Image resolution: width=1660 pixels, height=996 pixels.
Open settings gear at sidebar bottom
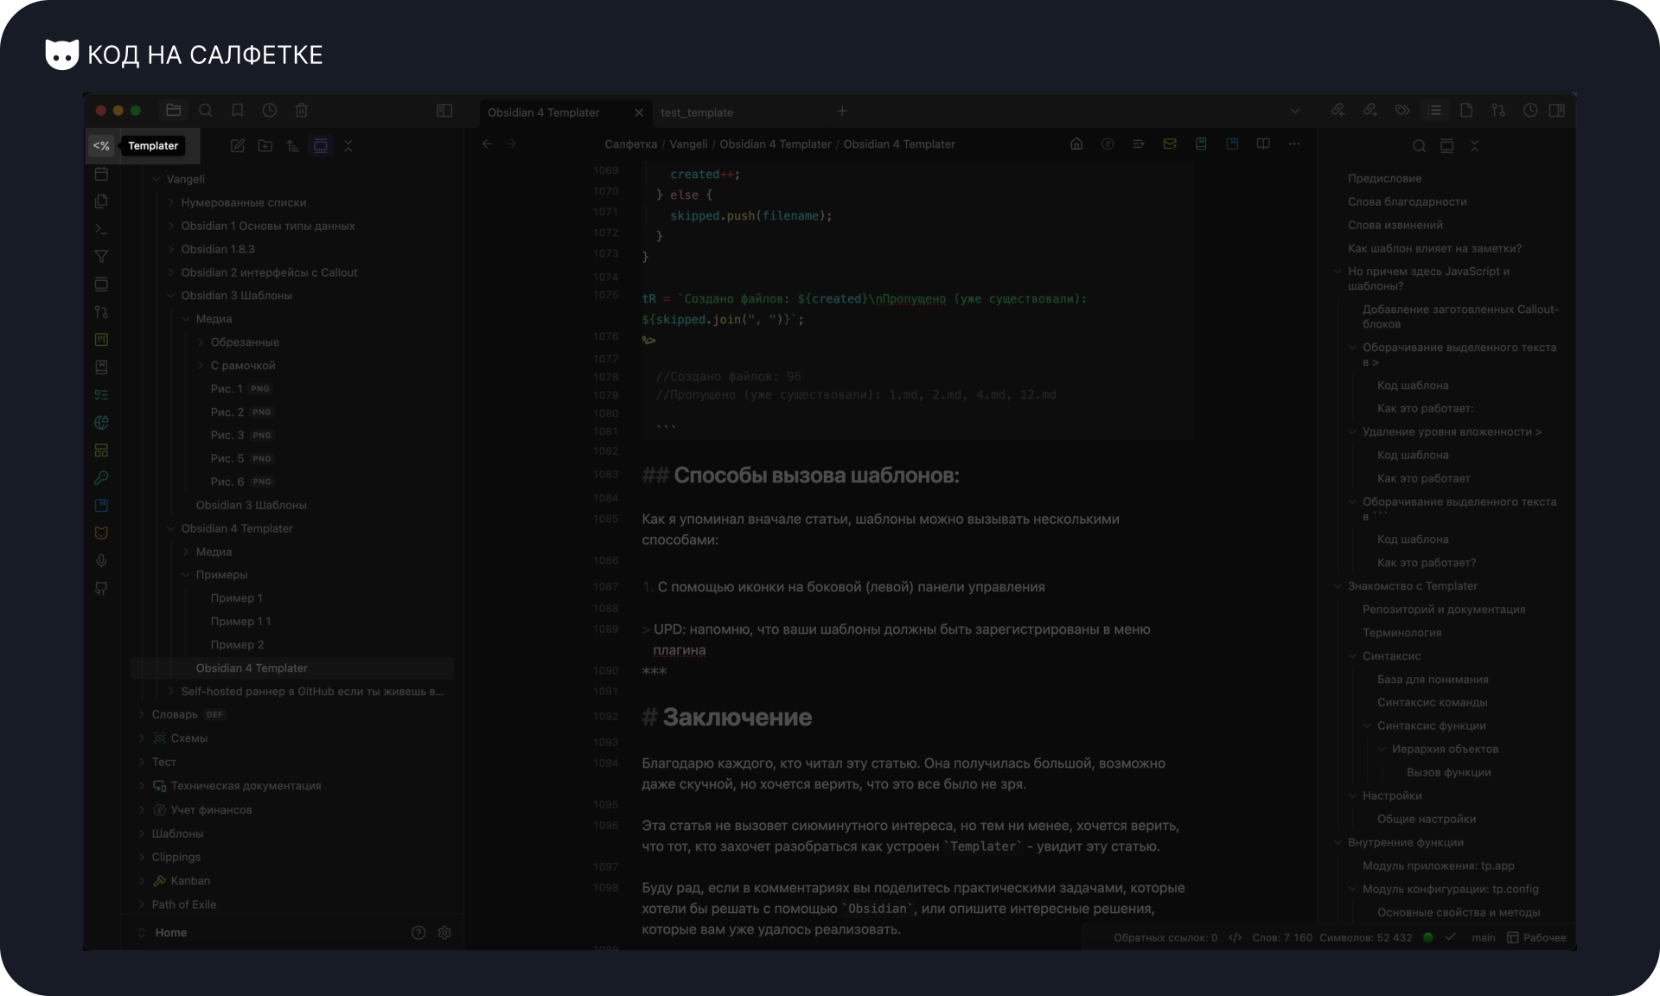click(x=445, y=933)
